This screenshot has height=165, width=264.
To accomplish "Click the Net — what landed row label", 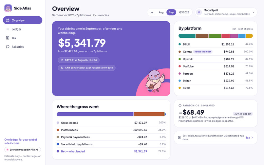I will (x=73, y=151).
